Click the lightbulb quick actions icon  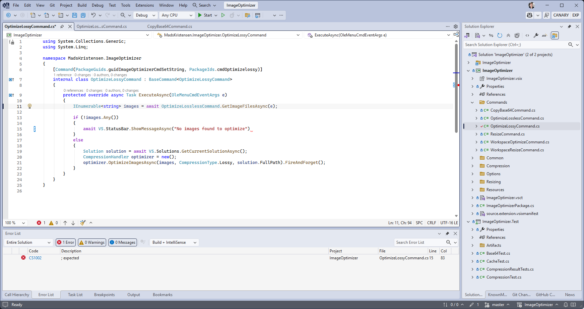[x=30, y=106]
